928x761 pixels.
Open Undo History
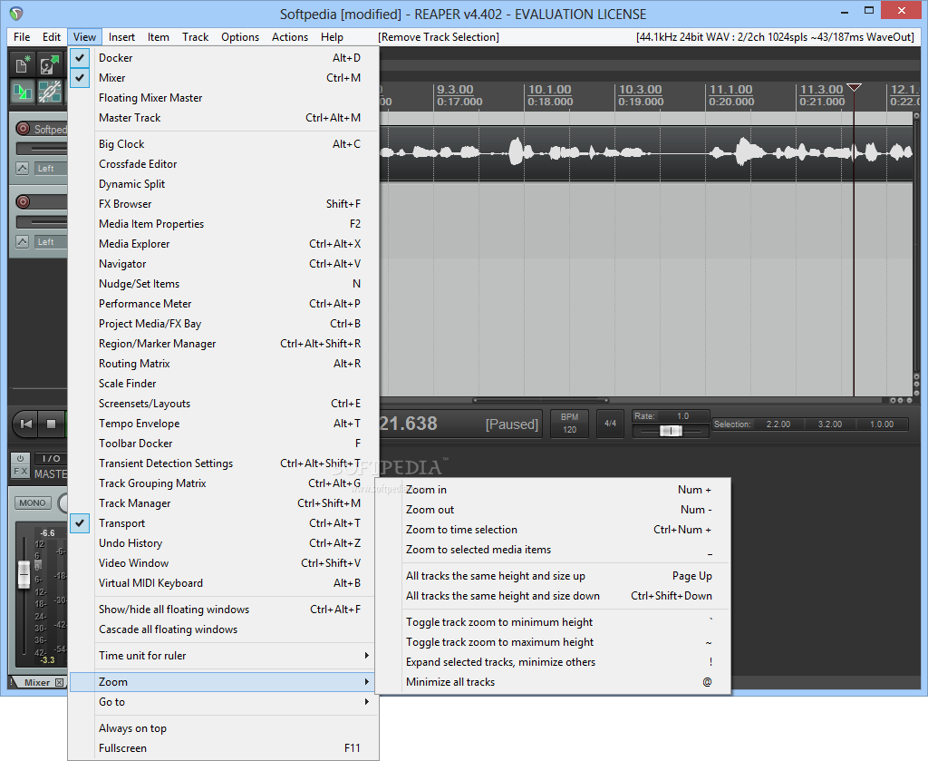[224, 543]
